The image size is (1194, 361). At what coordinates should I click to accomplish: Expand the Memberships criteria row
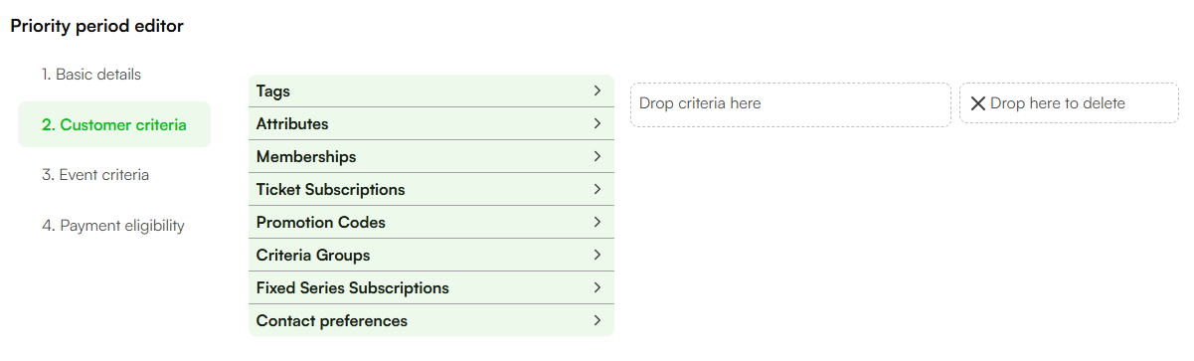click(x=431, y=156)
